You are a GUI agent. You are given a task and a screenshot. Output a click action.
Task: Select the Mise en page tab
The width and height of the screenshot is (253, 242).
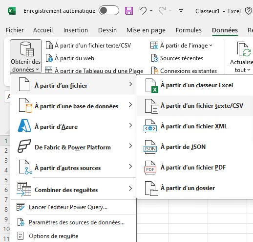click(146, 30)
